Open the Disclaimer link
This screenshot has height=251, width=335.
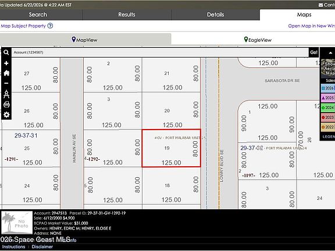click(42, 246)
